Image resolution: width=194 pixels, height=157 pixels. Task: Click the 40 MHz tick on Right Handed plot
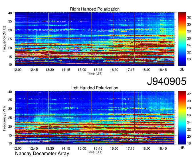[10, 13]
